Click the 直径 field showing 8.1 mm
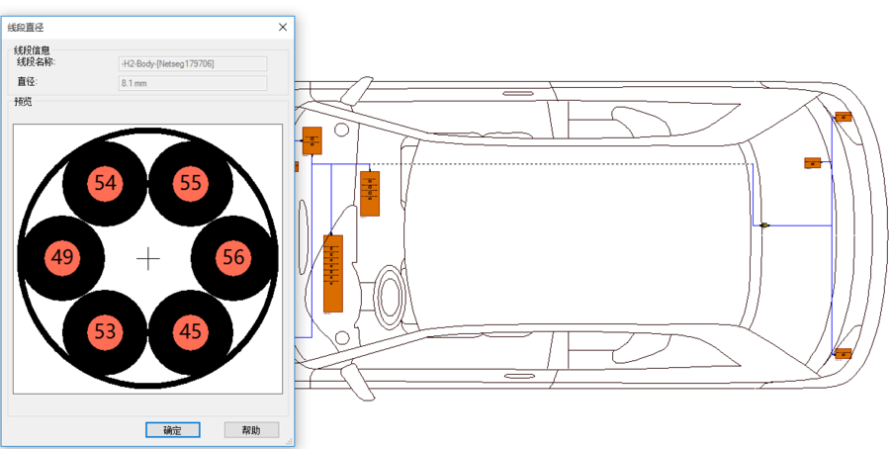This screenshot has height=449, width=890. tap(193, 83)
